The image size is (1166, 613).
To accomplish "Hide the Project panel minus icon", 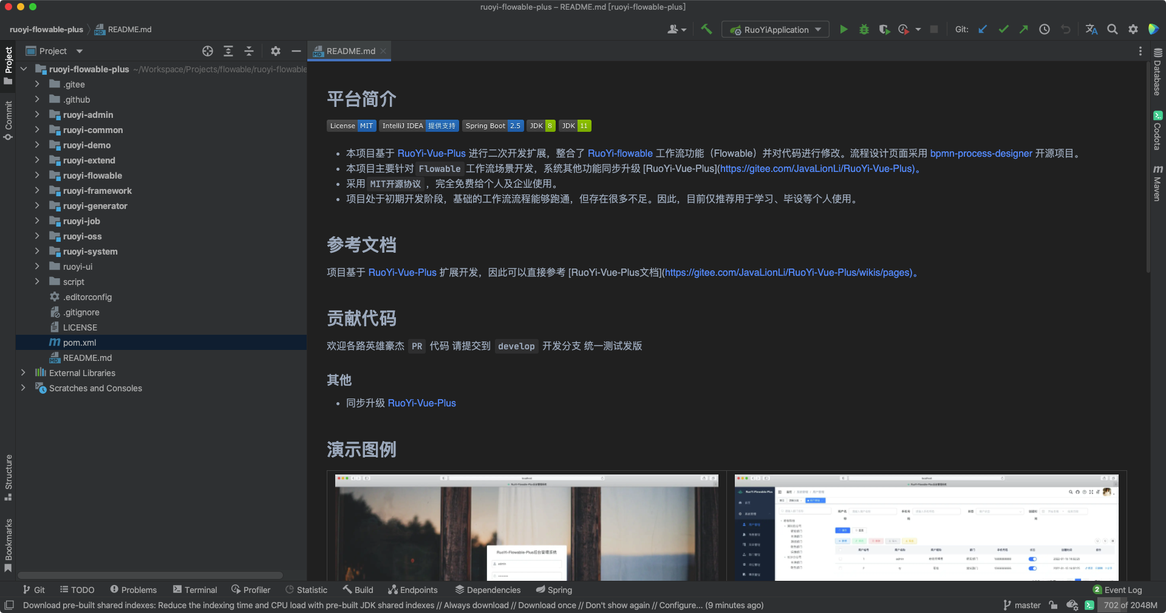I will click(296, 51).
